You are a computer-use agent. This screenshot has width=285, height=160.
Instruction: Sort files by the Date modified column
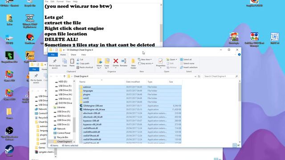135,82
